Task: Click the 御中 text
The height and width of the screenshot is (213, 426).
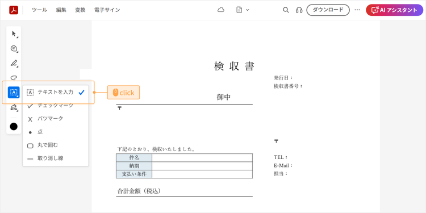Action: 224,97
